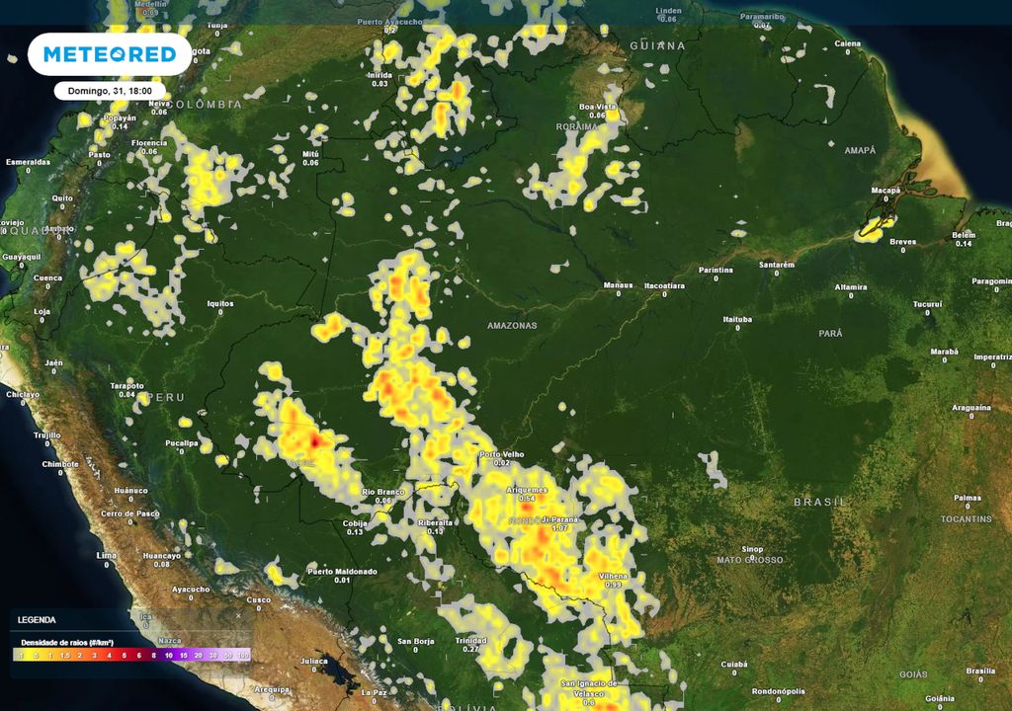Click the Legenda panel title
This screenshot has width=1012, height=711.
pyautogui.click(x=37, y=620)
